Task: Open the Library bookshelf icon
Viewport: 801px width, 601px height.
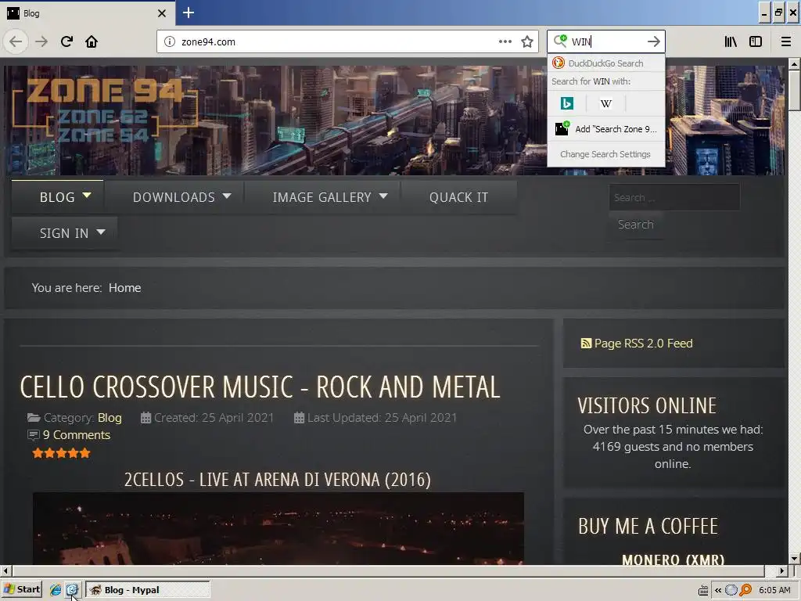Action: (731, 41)
